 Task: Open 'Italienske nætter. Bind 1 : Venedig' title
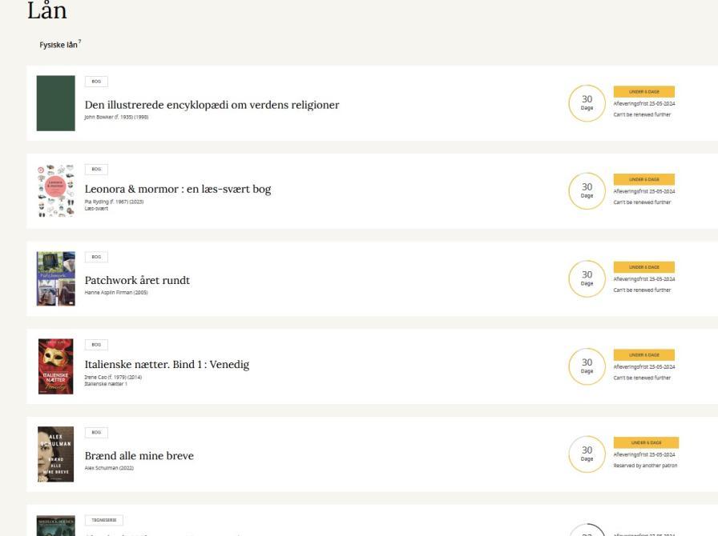pyautogui.click(x=167, y=365)
